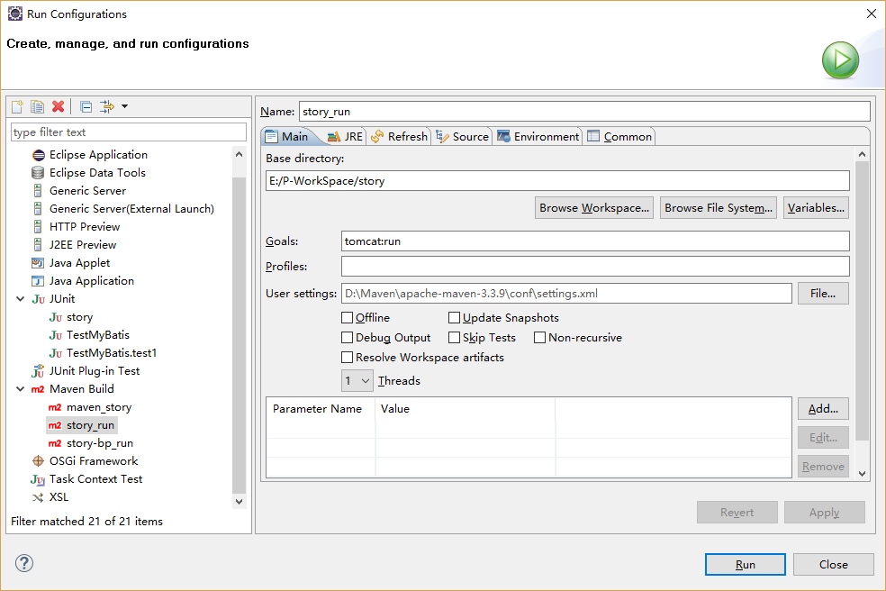Select Java Application entry
Viewport: 886px width, 591px height.
(92, 281)
